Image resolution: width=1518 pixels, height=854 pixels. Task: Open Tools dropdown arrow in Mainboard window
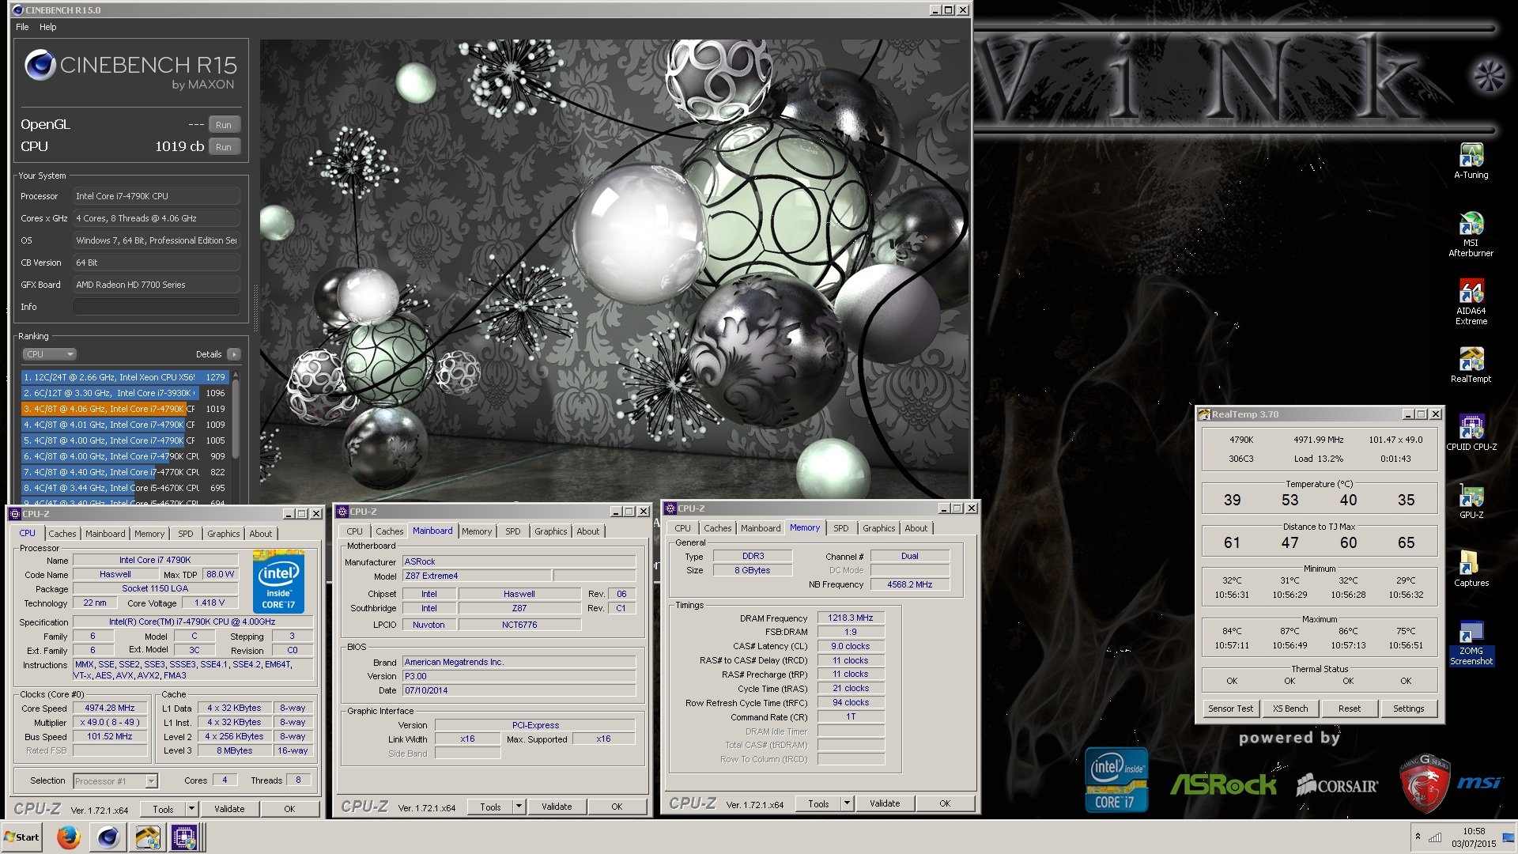click(x=519, y=807)
